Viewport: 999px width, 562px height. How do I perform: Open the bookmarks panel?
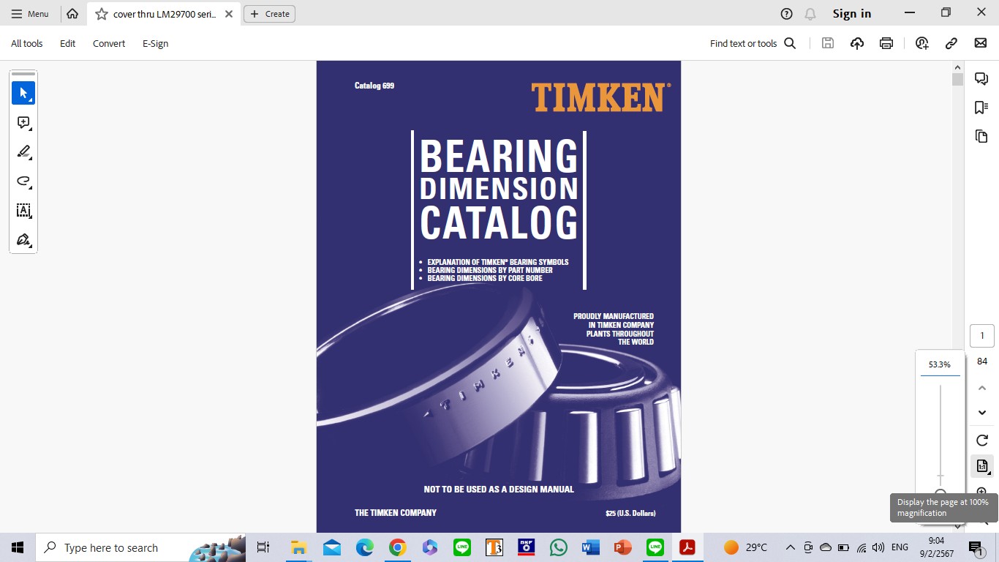pyautogui.click(x=981, y=108)
